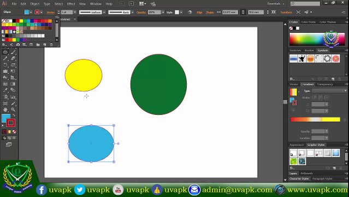Select the Pencil tool

point(5,59)
